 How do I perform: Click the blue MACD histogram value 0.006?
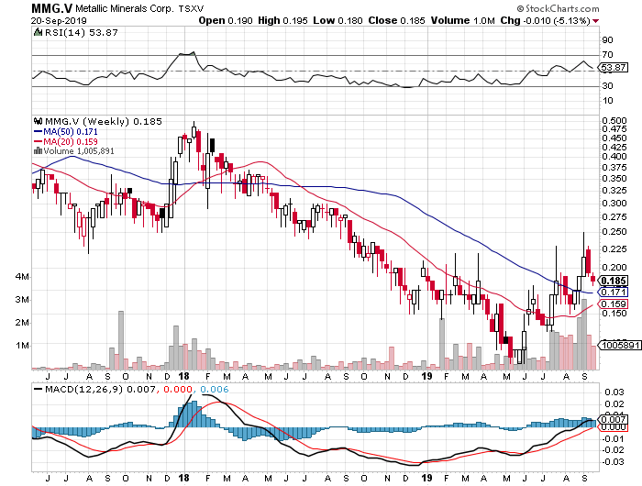pos(215,389)
